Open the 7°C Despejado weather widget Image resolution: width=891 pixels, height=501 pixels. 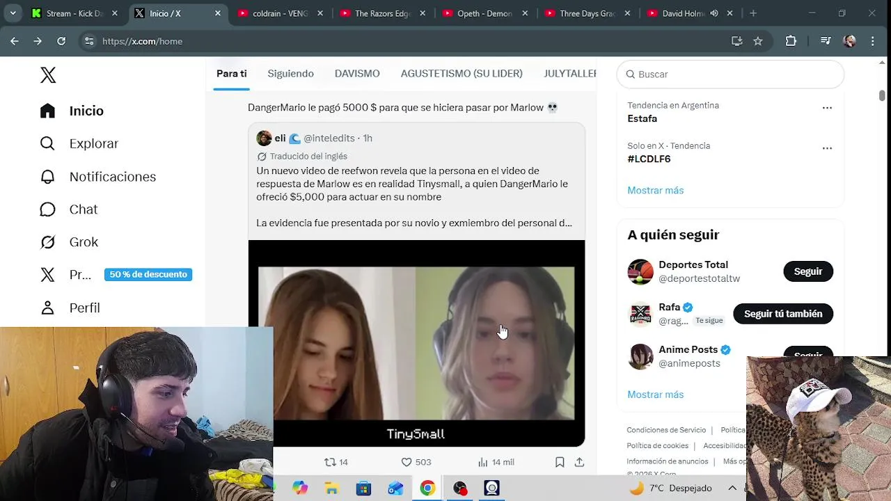(x=671, y=488)
